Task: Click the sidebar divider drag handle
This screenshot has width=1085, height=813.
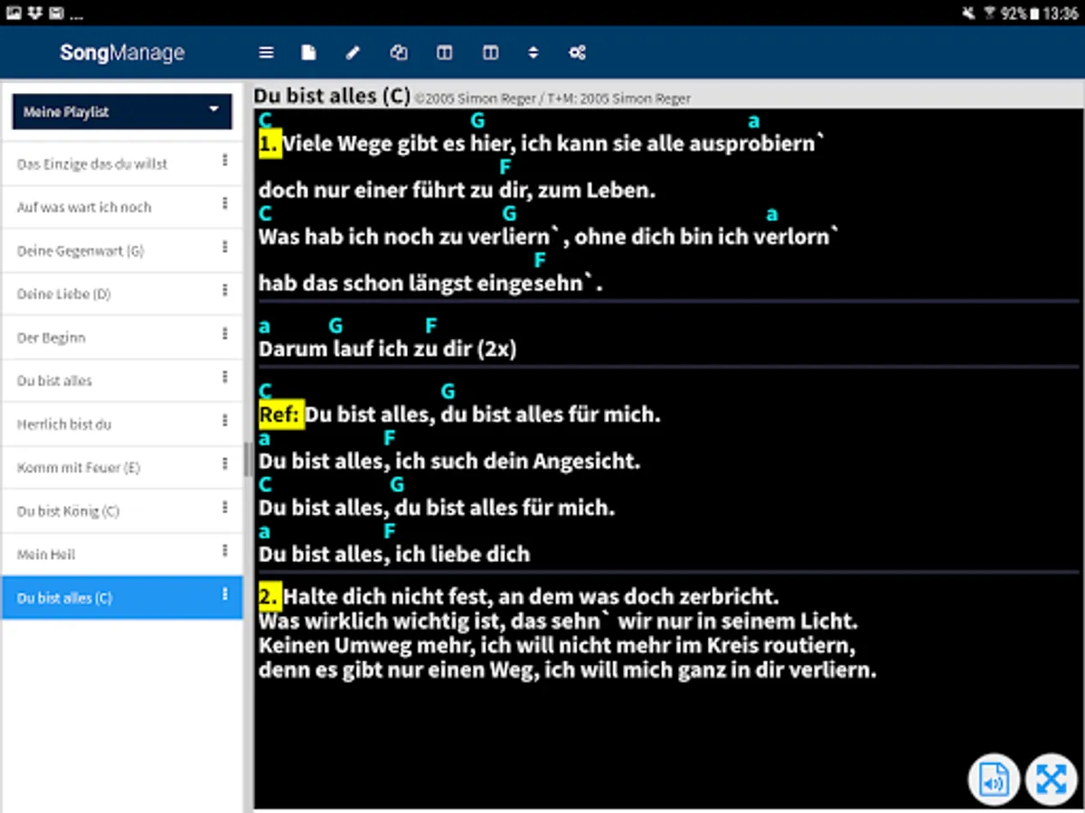Action: pyautogui.click(x=247, y=459)
